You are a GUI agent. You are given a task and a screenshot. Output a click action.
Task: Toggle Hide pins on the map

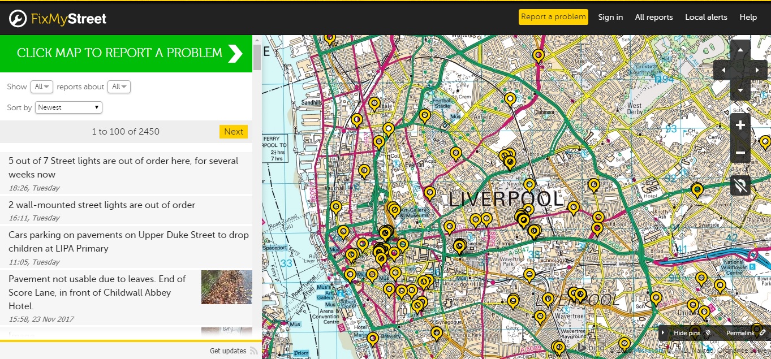click(687, 333)
